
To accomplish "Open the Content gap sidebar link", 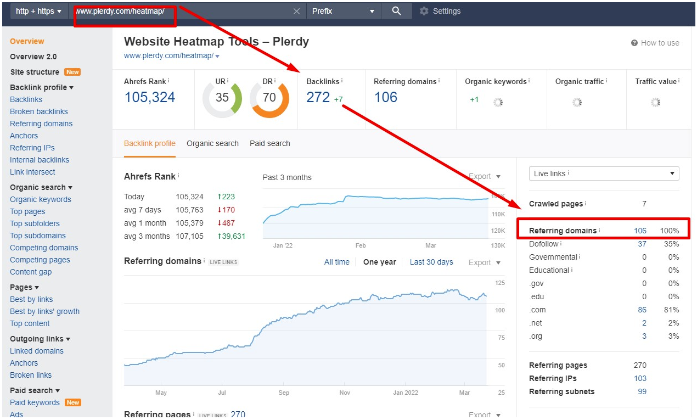I will [31, 272].
